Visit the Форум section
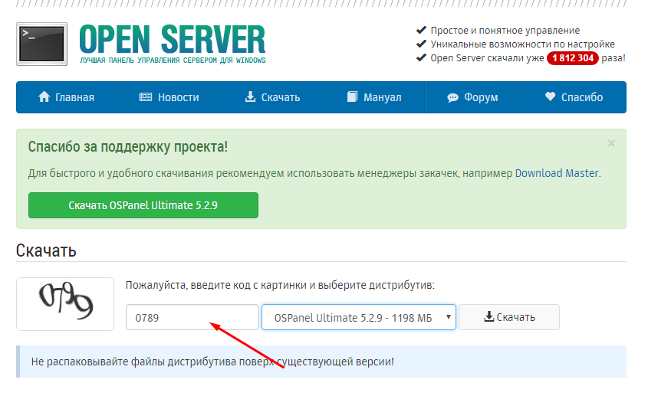The image size is (648, 396). [x=473, y=97]
